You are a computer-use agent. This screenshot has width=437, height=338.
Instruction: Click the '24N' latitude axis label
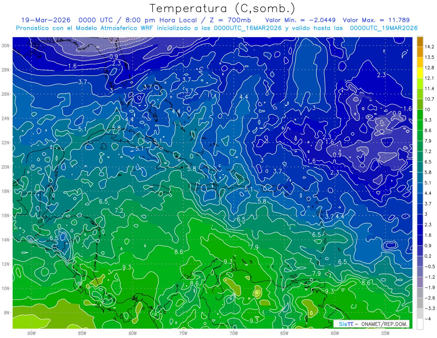click(x=5, y=119)
